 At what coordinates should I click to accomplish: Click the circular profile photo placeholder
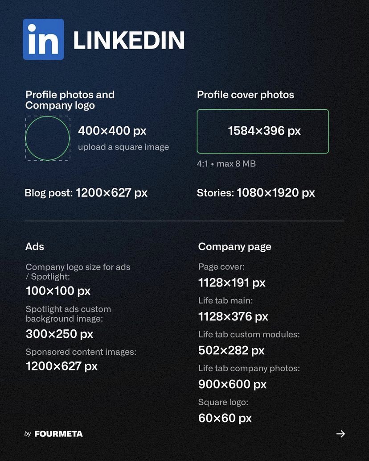[48, 138]
